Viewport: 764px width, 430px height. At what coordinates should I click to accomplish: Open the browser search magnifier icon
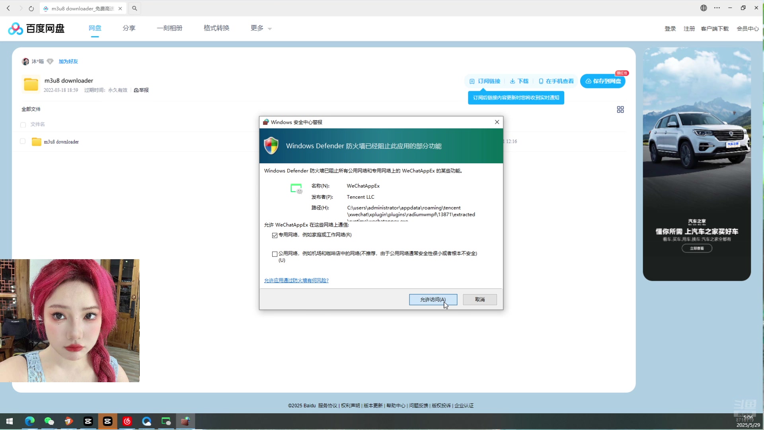tap(134, 8)
